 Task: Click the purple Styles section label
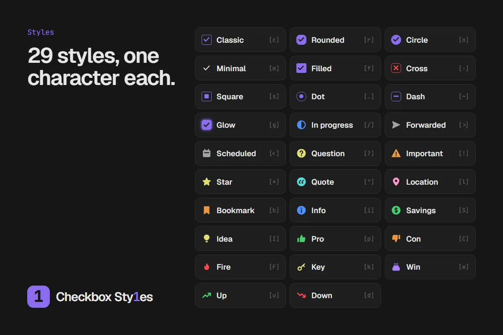tap(41, 32)
